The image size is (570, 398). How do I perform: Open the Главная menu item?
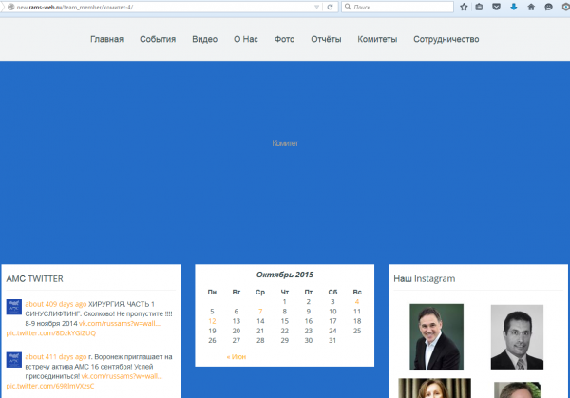pyautogui.click(x=106, y=39)
